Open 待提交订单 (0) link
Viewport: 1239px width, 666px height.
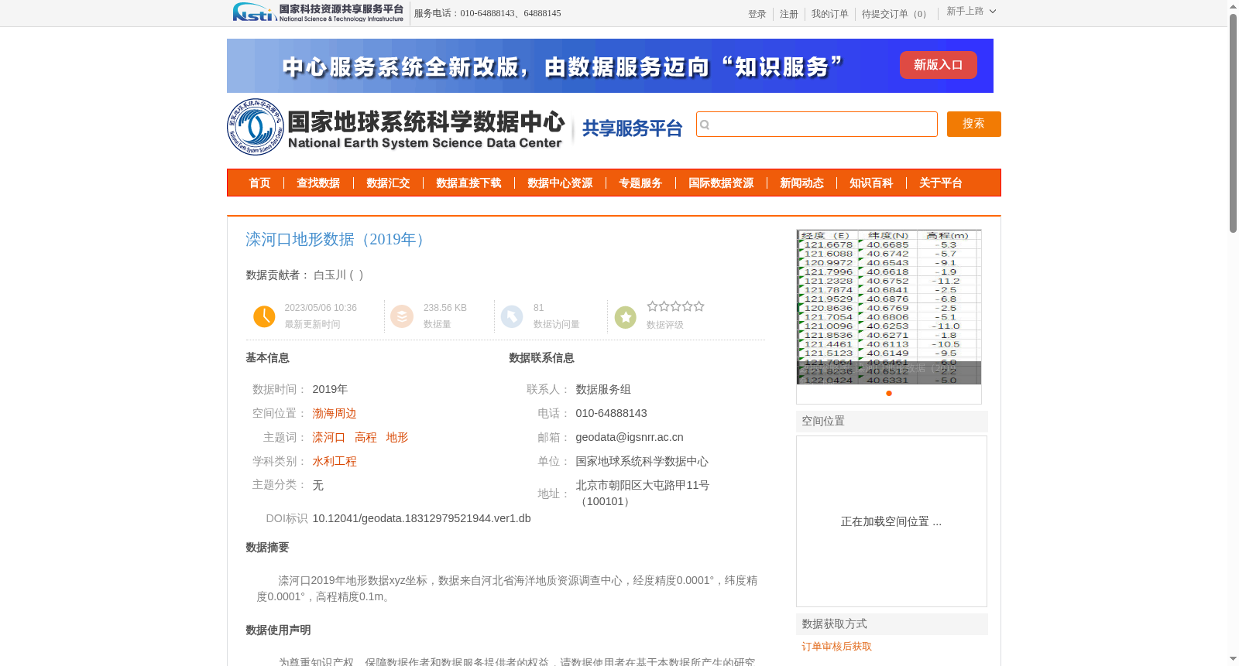pos(896,14)
